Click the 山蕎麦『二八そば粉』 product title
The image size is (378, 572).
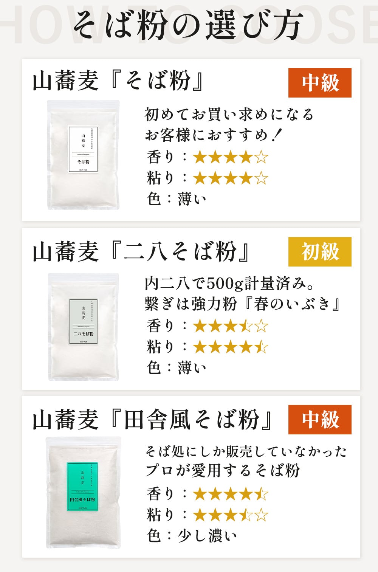(141, 252)
